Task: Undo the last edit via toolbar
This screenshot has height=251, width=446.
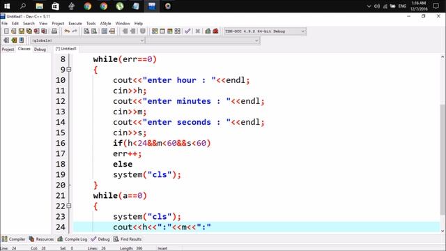Action: [x=67, y=31]
